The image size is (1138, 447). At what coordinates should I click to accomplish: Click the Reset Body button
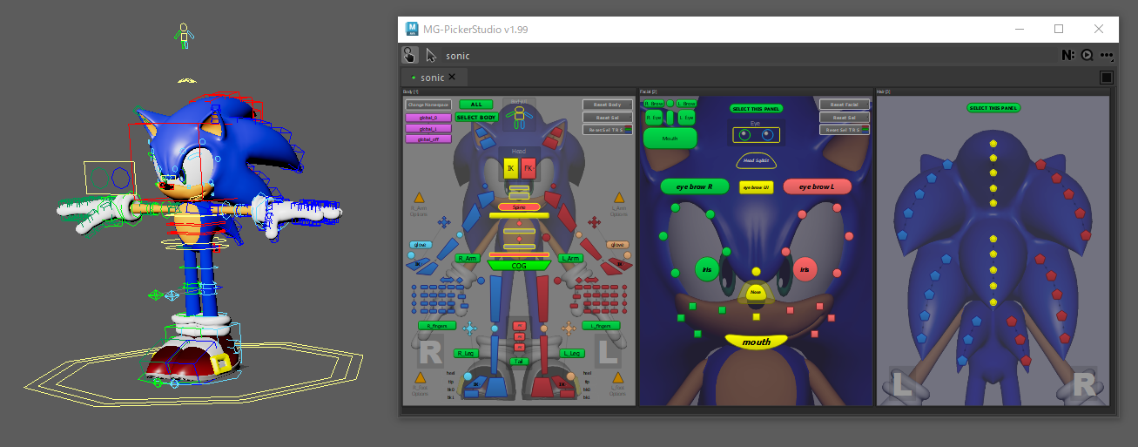[x=608, y=105]
